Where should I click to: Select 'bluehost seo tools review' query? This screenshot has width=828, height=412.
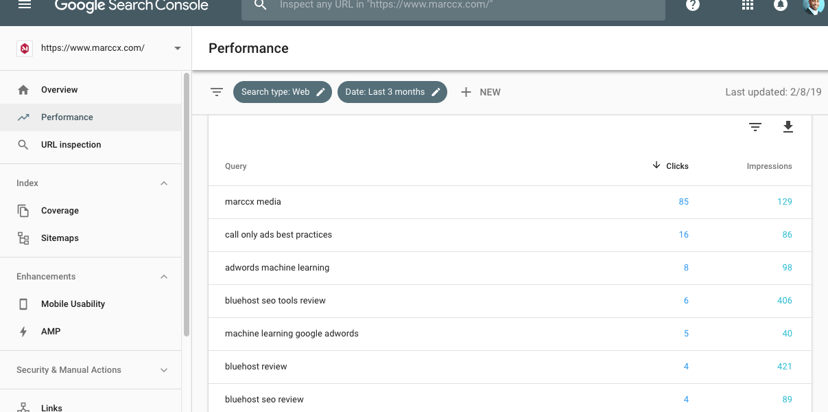coord(510,301)
